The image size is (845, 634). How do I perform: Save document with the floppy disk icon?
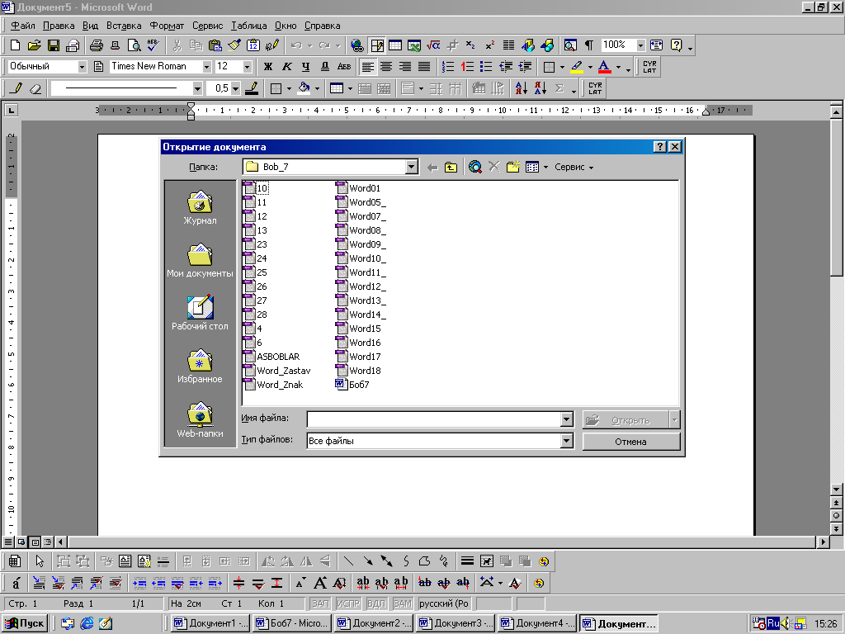[54, 45]
